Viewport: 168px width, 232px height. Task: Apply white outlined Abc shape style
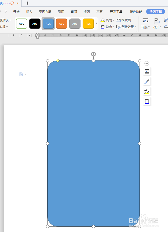(x=22, y=24)
